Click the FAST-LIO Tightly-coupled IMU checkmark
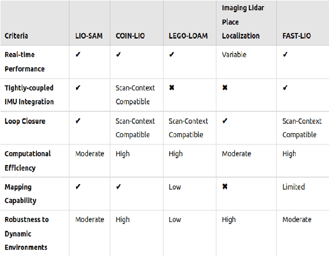329x256 pixels. coord(285,88)
